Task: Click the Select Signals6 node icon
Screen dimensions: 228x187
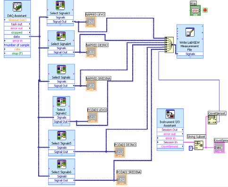Action: point(61,164)
